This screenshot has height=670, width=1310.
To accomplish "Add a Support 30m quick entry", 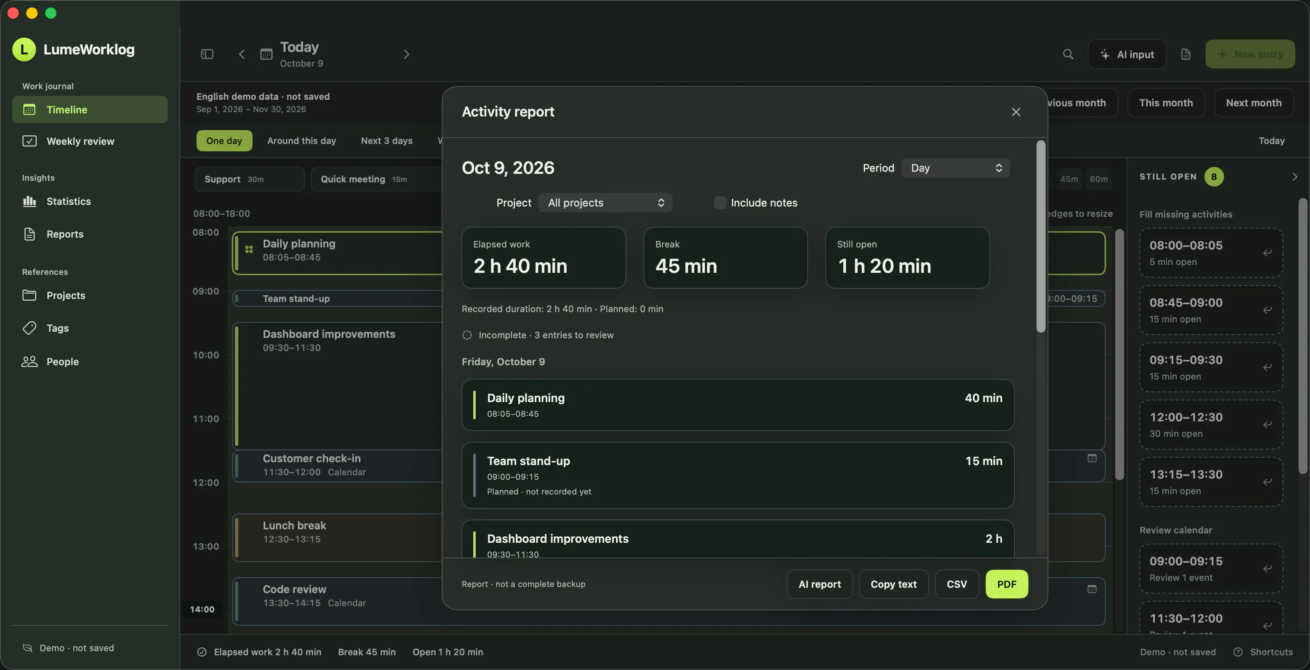I will click(250, 179).
